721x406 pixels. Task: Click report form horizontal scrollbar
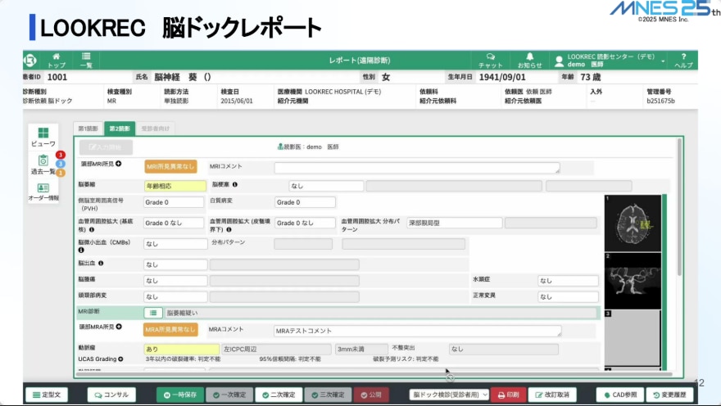374,375
